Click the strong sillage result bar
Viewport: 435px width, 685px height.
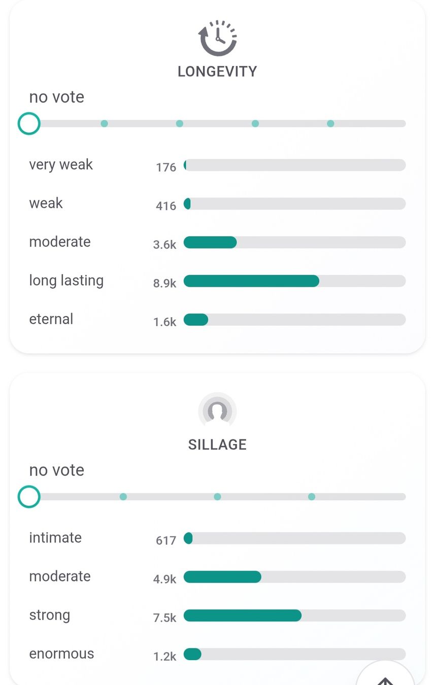[294, 615]
